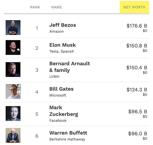This screenshot has height=145, width=153.
Task: Click Elon Musk profile photo
Action: pos(13,47)
